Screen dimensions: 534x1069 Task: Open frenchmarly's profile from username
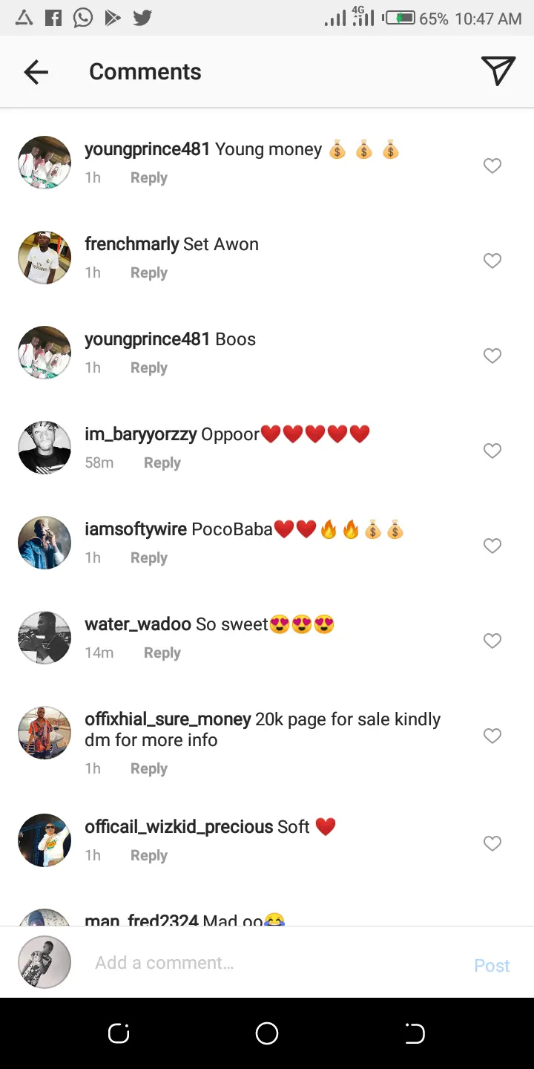[x=132, y=244]
